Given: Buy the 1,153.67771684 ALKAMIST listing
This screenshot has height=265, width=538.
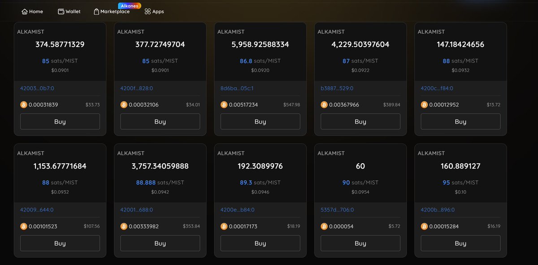Looking at the screenshot, I should pos(60,243).
